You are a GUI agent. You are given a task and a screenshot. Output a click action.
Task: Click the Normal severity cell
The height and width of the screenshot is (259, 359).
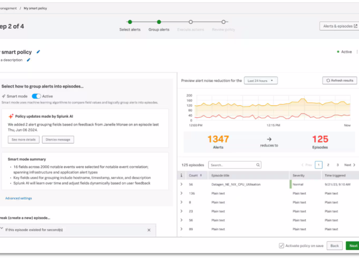(298, 184)
